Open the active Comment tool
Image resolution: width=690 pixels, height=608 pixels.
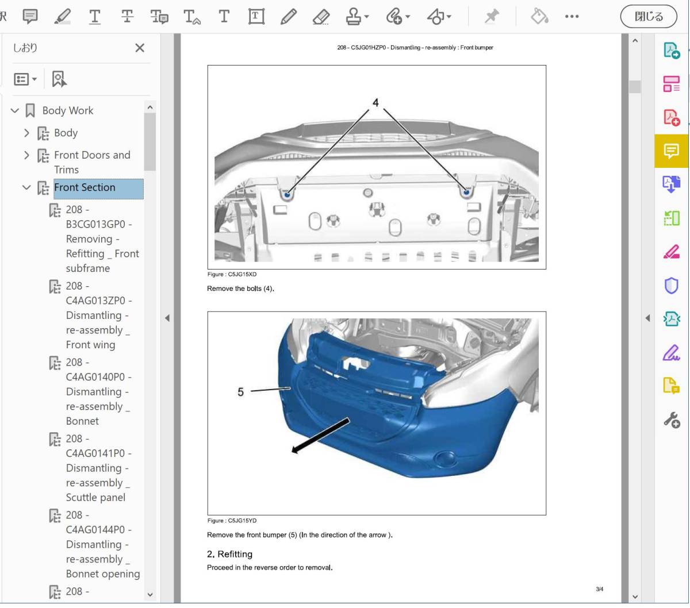pyautogui.click(x=672, y=151)
